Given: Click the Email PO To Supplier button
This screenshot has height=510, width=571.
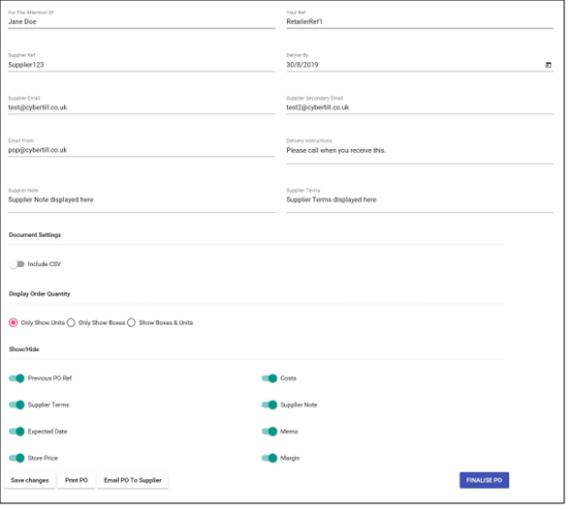Looking at the screenshot, I should 133,480.
